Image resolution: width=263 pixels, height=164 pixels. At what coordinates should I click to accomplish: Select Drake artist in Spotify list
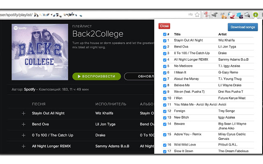click(100, 135)
